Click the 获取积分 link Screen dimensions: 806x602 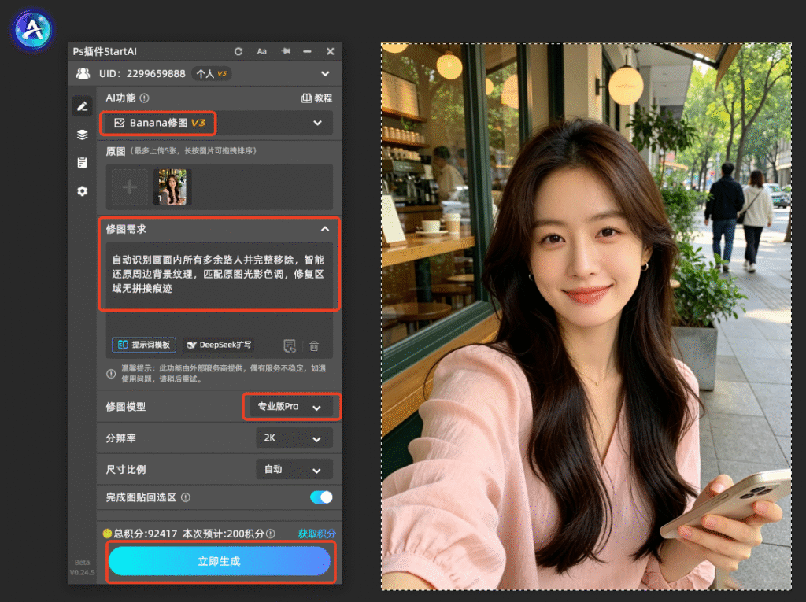316,534
